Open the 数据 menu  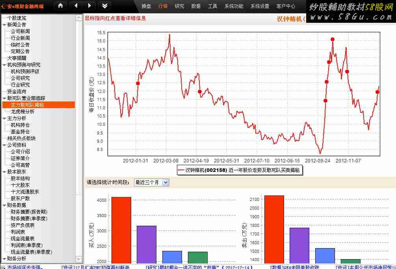pyautogui.click(x=196, y=6)
